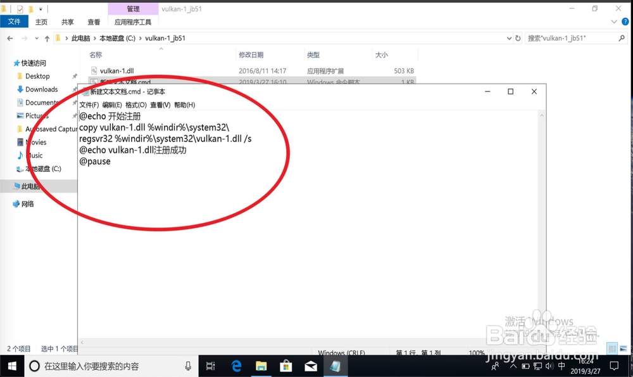
Task: Click the microphone icon in the search bar
Action: 187,366
